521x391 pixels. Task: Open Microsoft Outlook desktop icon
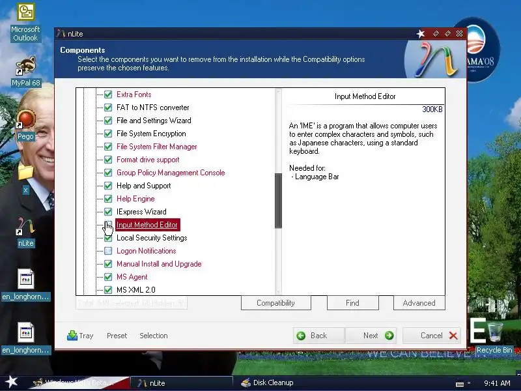point(25,22)
